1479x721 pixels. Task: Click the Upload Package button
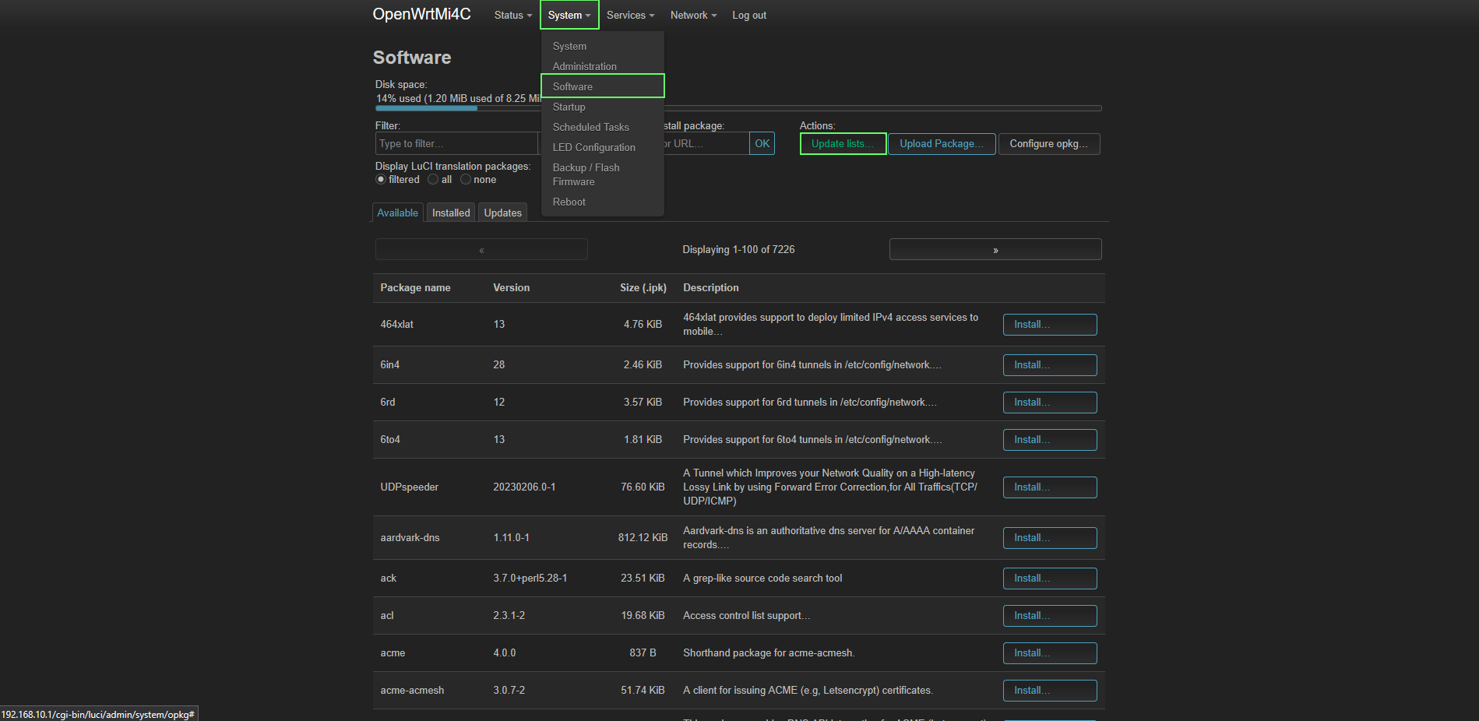(x=942, y=143)
